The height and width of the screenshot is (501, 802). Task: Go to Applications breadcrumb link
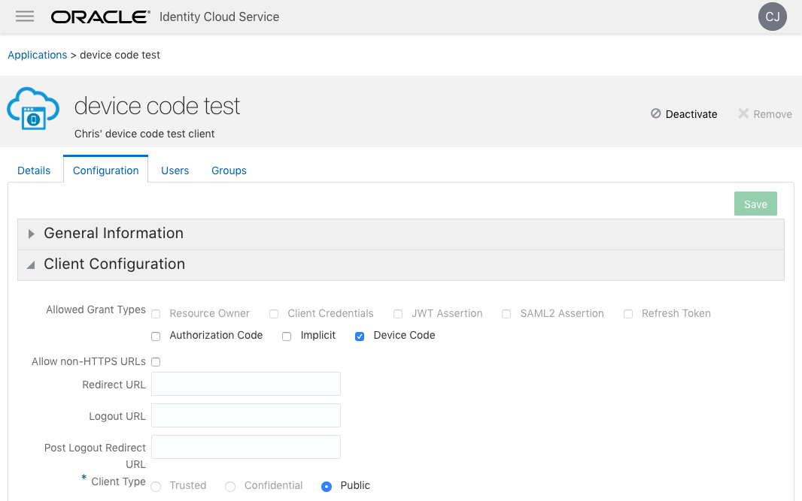(x=37, y=55)
